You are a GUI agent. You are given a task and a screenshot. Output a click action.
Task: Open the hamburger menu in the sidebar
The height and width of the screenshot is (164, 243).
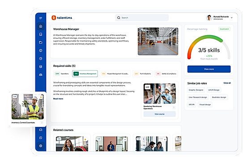pyautogui.click(x=41, y=18)
